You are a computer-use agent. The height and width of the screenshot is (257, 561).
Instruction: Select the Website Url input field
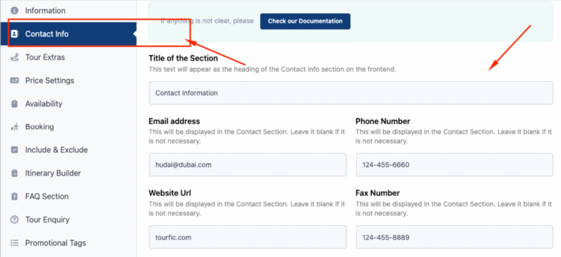point(248,237)
